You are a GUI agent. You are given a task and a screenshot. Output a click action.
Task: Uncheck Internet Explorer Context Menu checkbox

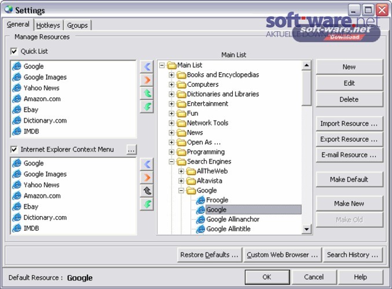(14, 150)
